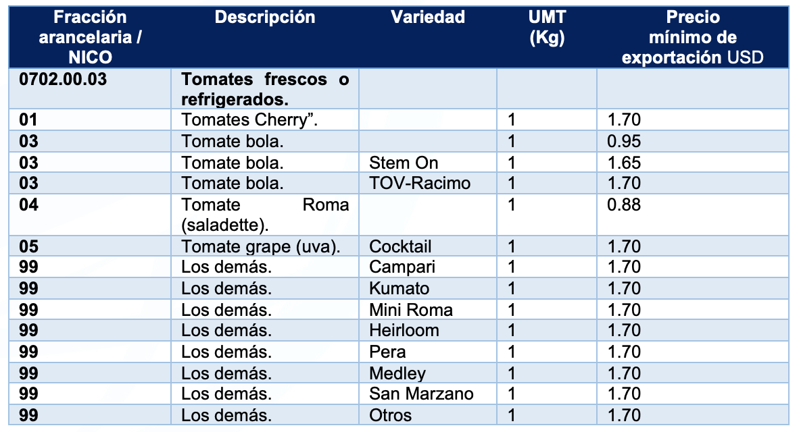Click the 'TOV-Racimo' variety cell
799x432 pixels.
click(x=428, y=183)
